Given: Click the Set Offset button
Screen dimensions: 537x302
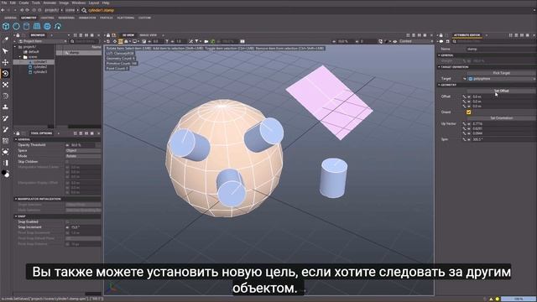Looking at the screenshot, I should pyautogui.click(x=502, y=91).
